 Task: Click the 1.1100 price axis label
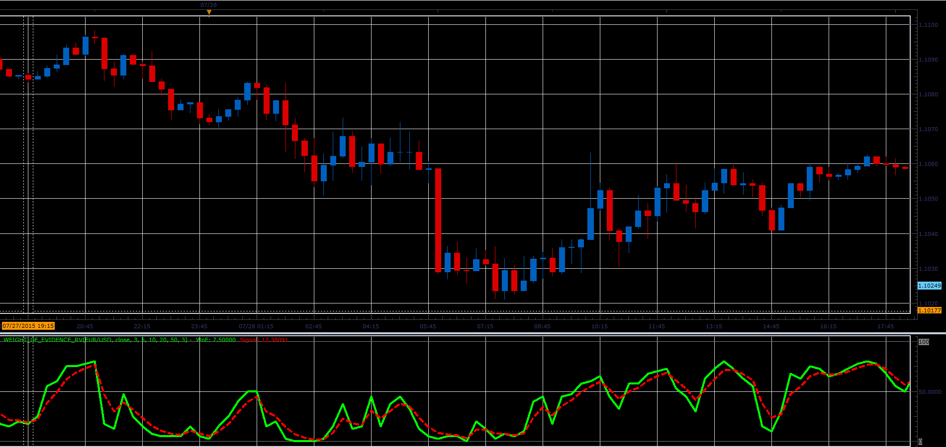coord(928,25)
